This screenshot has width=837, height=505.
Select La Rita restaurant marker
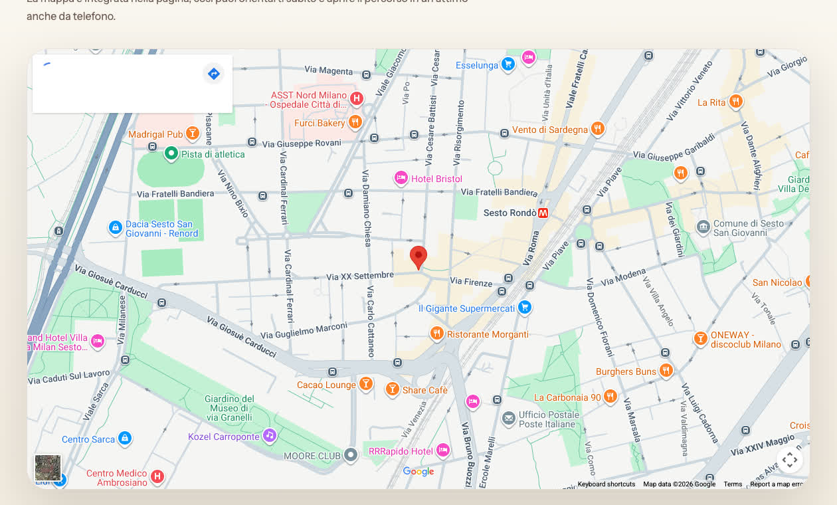click(x=735, y=101)
